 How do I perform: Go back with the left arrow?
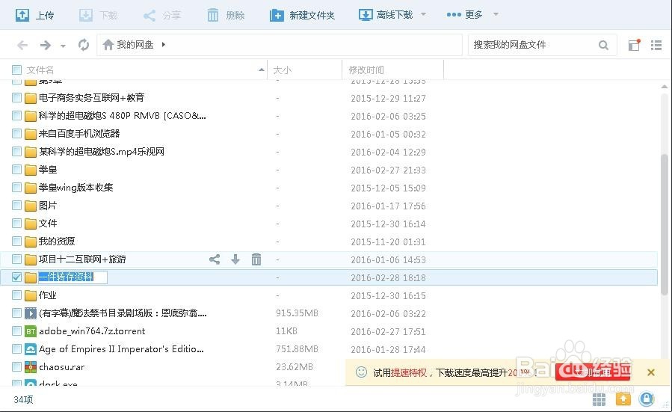[x=22, y=45]
